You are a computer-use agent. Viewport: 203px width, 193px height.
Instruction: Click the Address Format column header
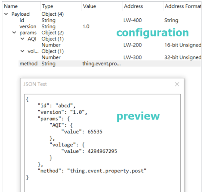click(x=182, y=6)
